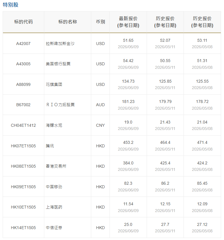Select latest price 384.0
This screenshot has height=240, width=224.
pyautogui.click(x=128, y=163)
